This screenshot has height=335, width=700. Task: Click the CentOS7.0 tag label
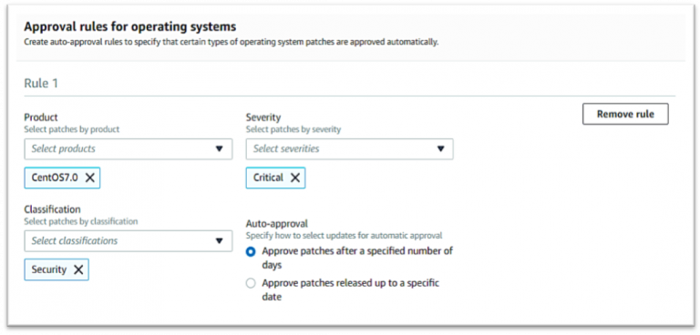click(55, 178)
